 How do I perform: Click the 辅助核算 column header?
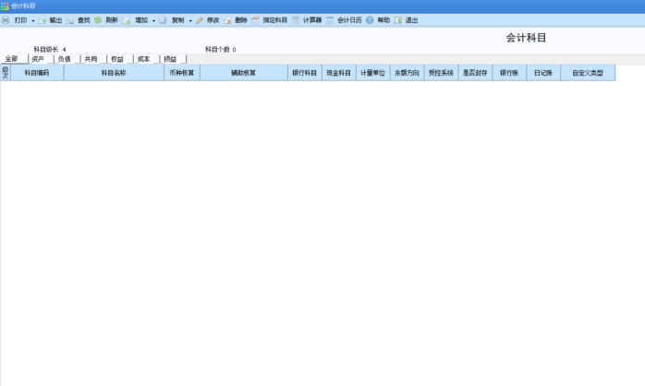coord(244,73)
